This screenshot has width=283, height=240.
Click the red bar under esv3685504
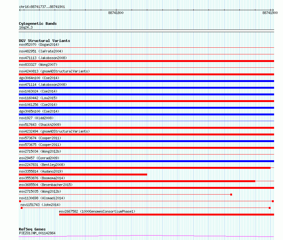point(146,188)
